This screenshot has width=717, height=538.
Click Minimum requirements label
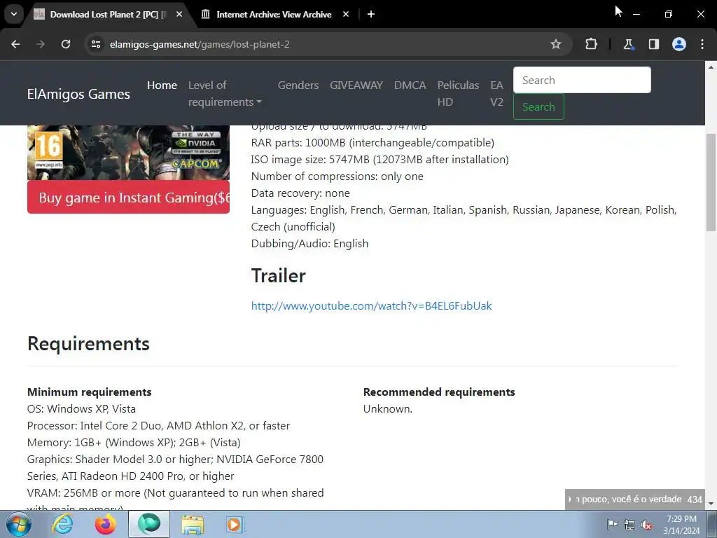point(89,392)
